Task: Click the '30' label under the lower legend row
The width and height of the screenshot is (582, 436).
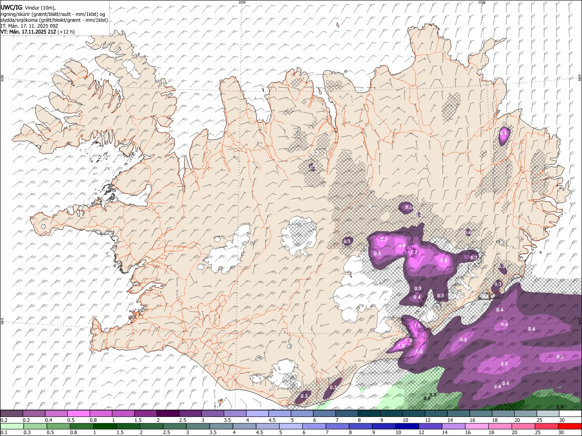Action: (x=562, y=433)
